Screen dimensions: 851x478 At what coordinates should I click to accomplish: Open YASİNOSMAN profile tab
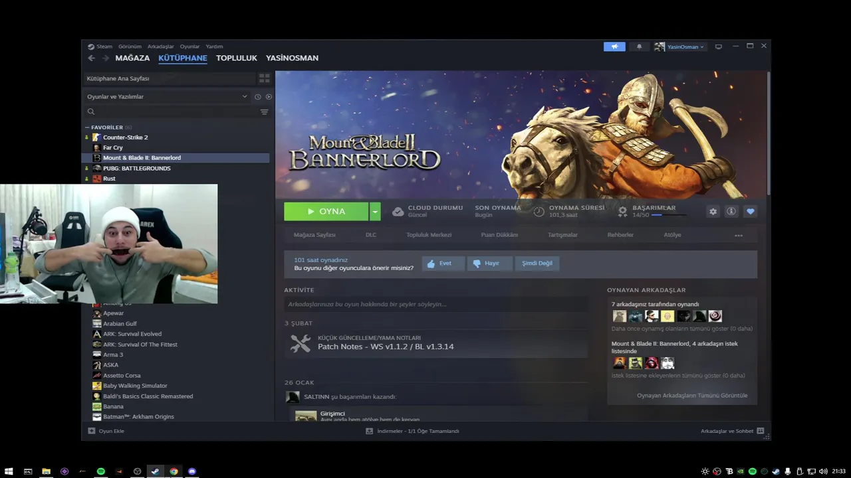pos(292,58)
